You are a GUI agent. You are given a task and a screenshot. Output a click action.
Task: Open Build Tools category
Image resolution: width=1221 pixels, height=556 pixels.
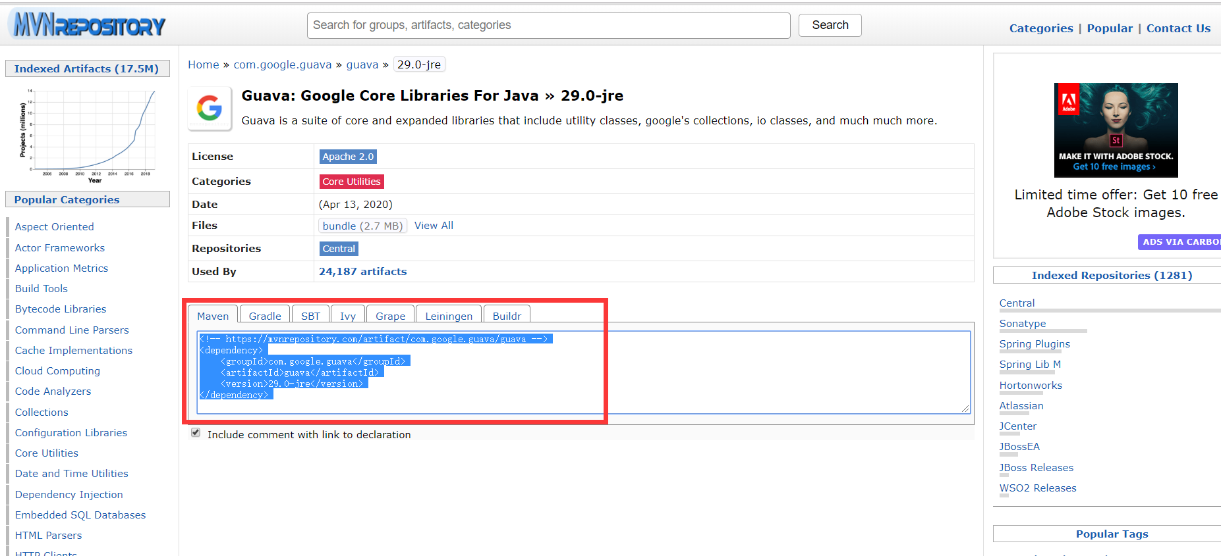click(x=42, y=289)
